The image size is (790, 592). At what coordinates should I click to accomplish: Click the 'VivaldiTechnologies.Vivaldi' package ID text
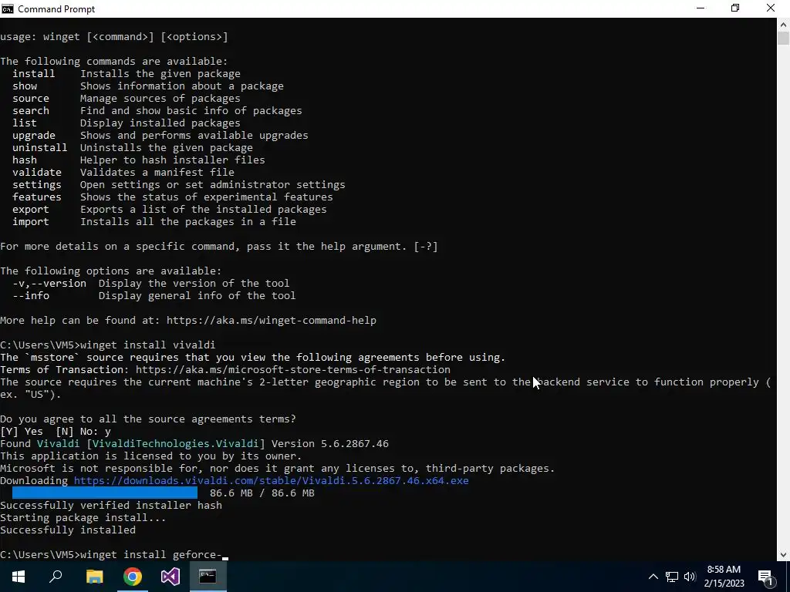[x=176, y=443]
